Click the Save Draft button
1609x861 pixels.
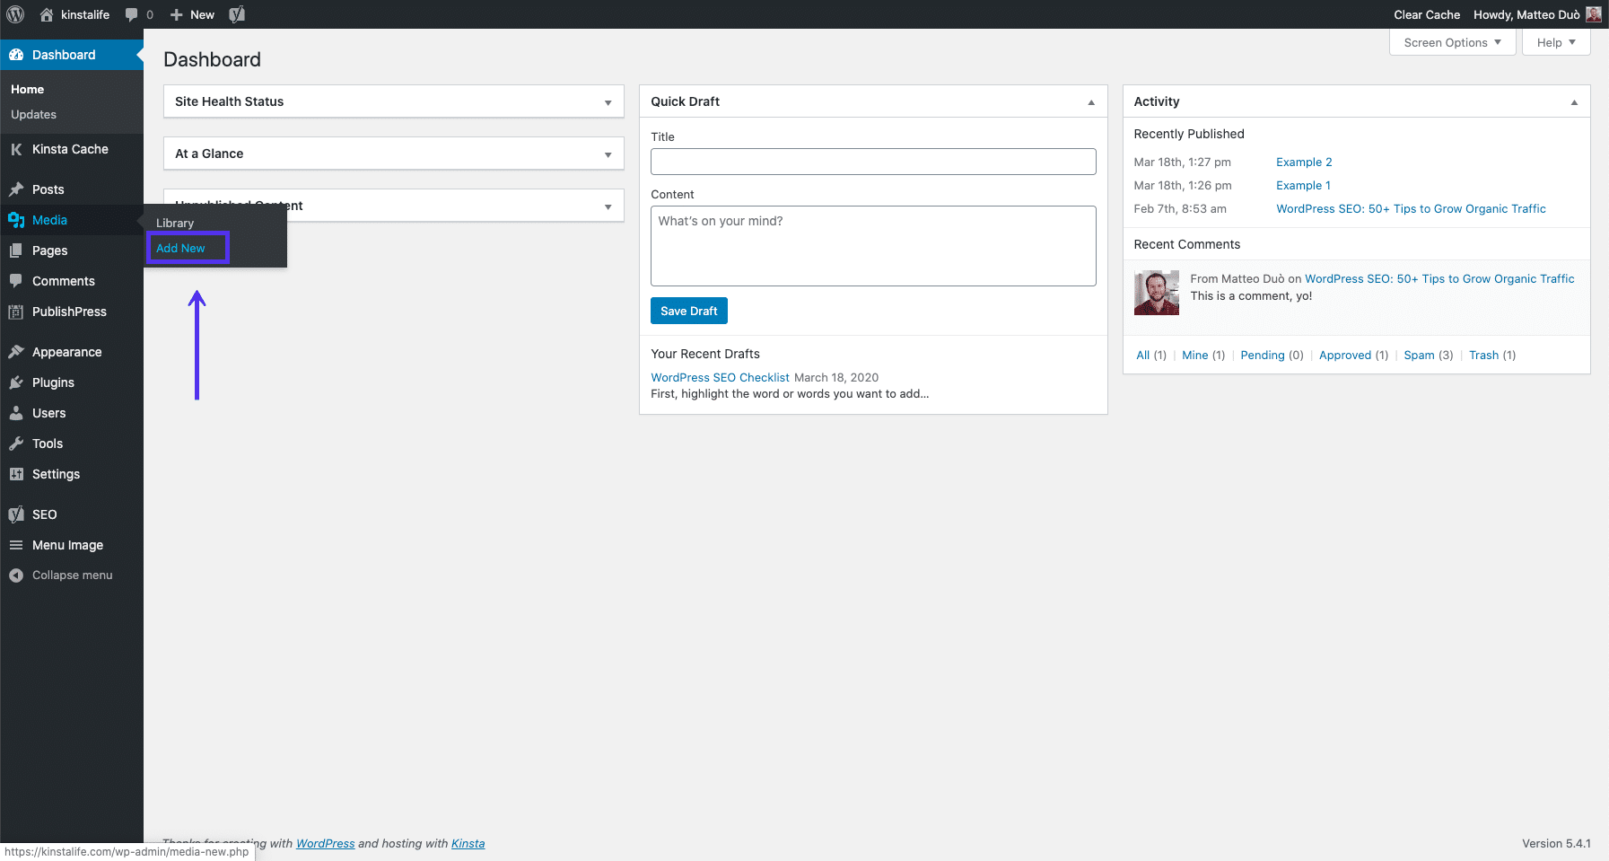point(688,311)
